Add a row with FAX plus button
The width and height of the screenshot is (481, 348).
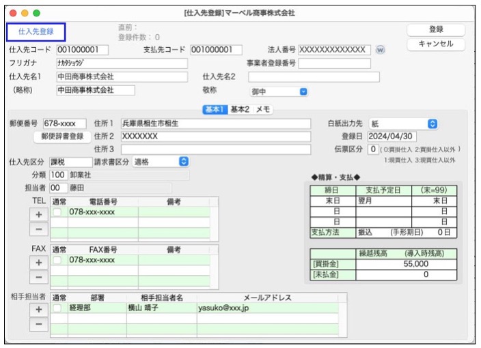[x=39, y=262]
